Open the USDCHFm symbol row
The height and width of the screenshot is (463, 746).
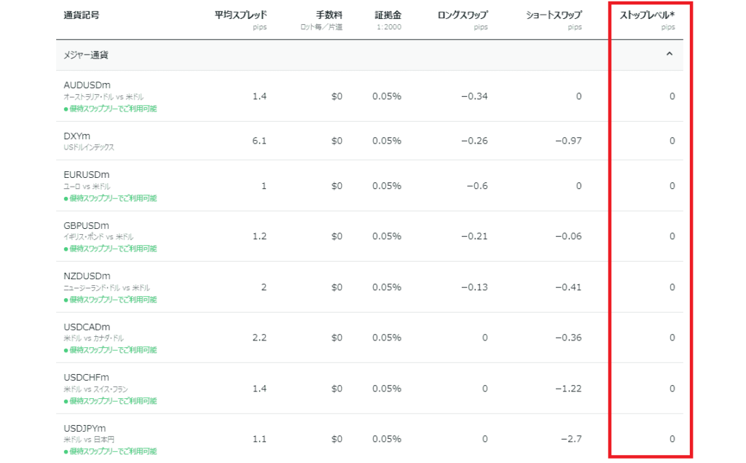pos(86,377)
